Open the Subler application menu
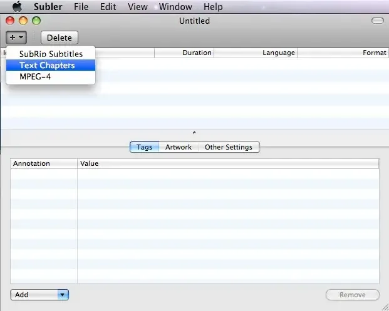This screenshot has height=311, width=389. click(48, 7)
